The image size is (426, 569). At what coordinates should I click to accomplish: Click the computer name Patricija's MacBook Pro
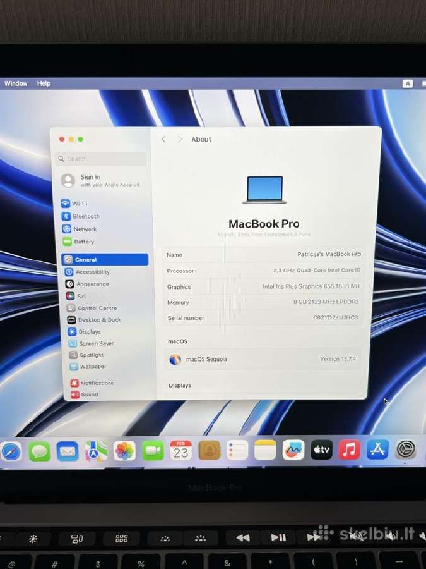[x=329, y=254]
